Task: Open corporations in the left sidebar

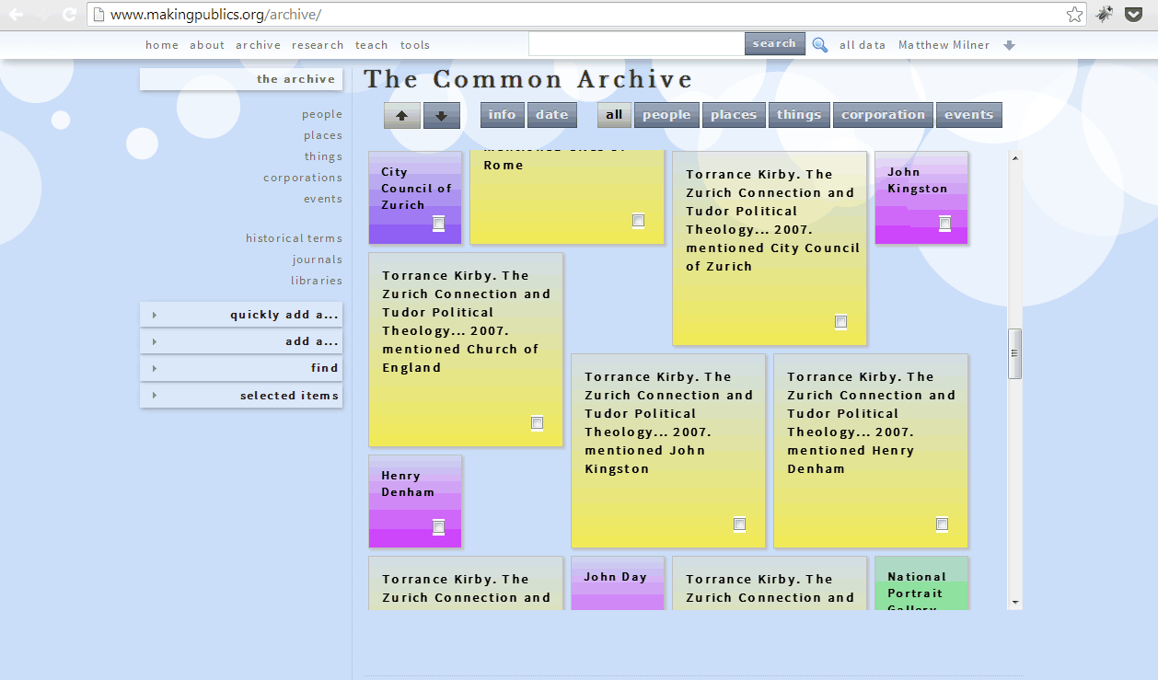Action: [303, 178]
